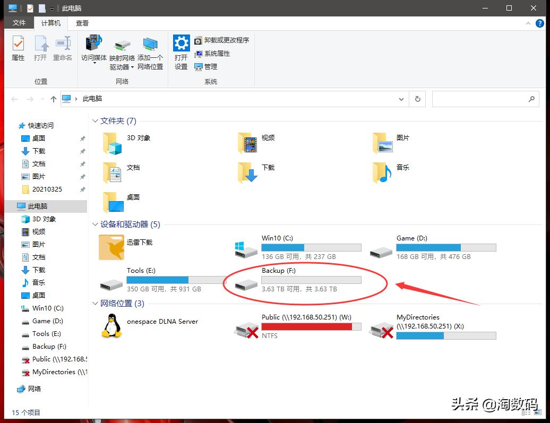Open the 视频 videos folder
Screen dimensions: 550x423
coord(256,143)
